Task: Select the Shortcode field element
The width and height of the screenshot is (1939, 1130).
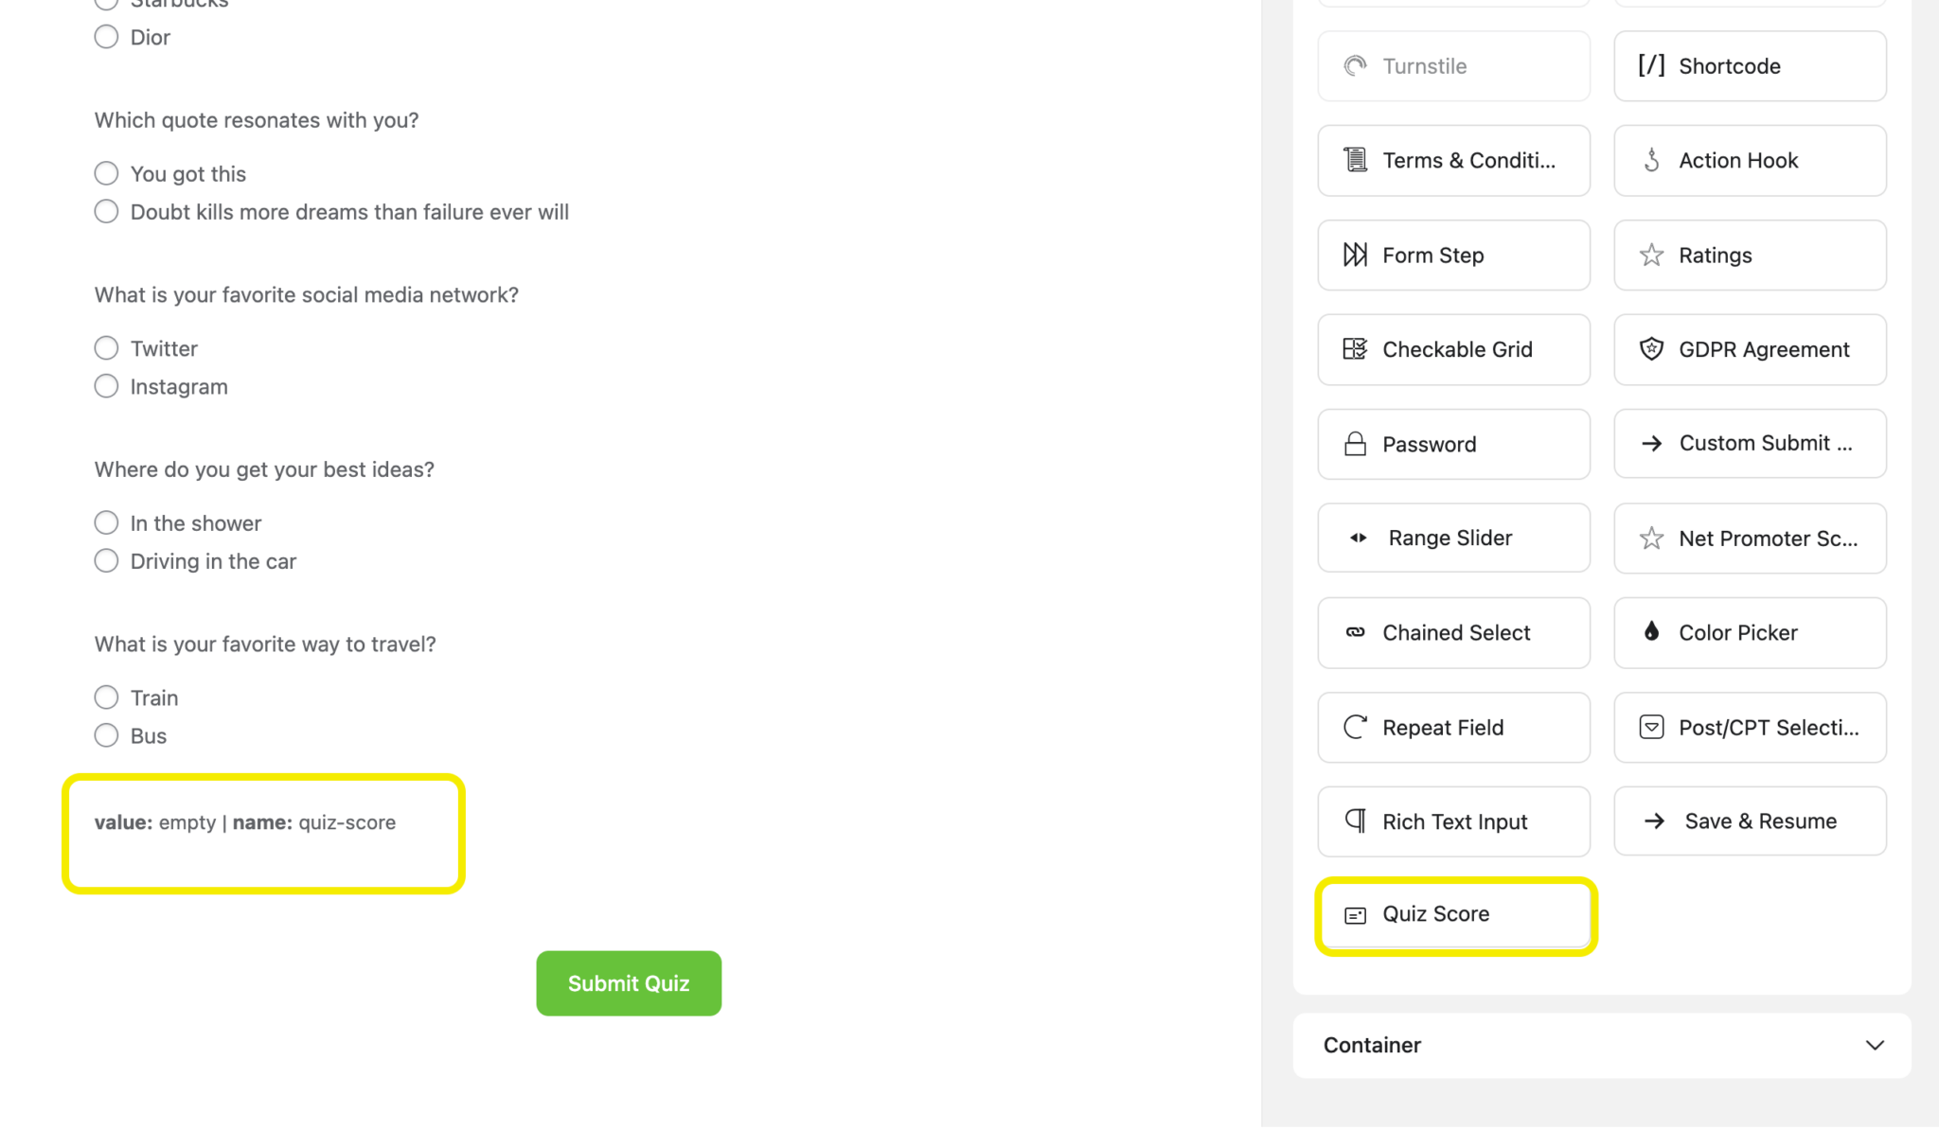Action: [1749, 65]
